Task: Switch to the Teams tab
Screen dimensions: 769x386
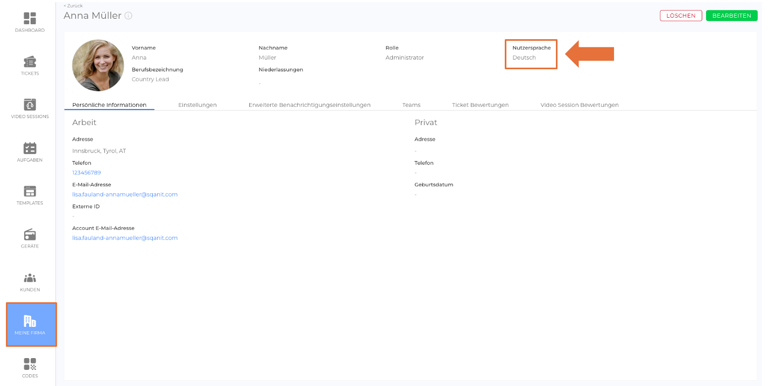Action: pos(411,105)
